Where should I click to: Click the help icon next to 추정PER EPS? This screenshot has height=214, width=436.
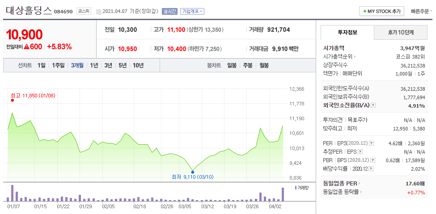[x=360, y=152]
